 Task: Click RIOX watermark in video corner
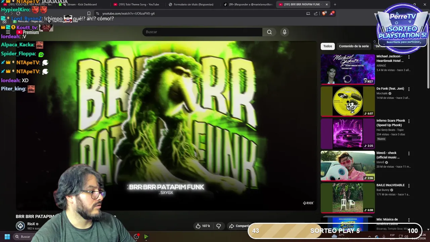click(308, 203)
